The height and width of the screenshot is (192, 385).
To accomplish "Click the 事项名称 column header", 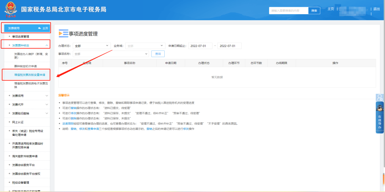I will tap(130, 63).
